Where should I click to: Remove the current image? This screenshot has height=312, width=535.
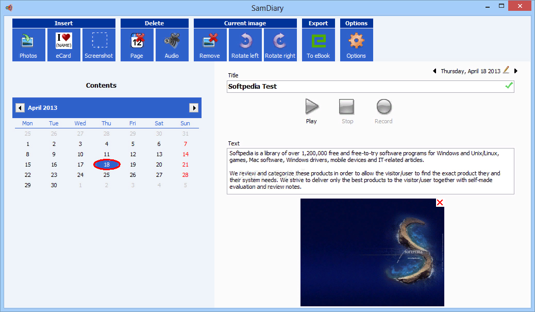click(x=210, y=45)
